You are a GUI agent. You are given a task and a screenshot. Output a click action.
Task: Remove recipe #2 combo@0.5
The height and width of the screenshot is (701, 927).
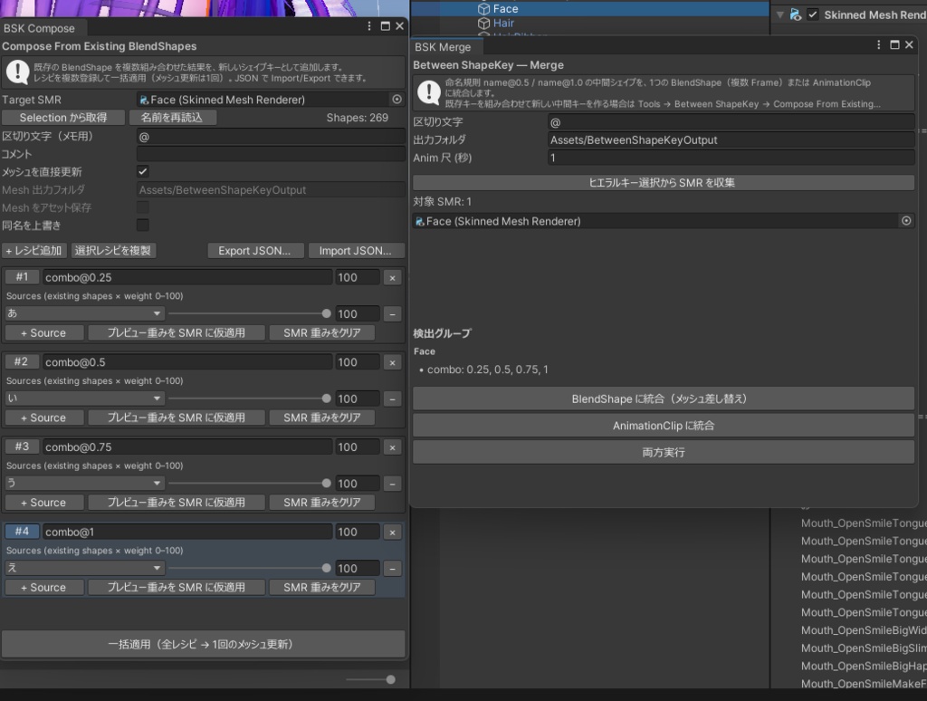(x=393, y=362)
